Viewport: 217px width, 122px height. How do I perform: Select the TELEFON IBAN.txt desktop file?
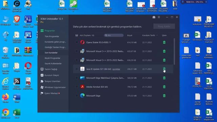point(209,99)
